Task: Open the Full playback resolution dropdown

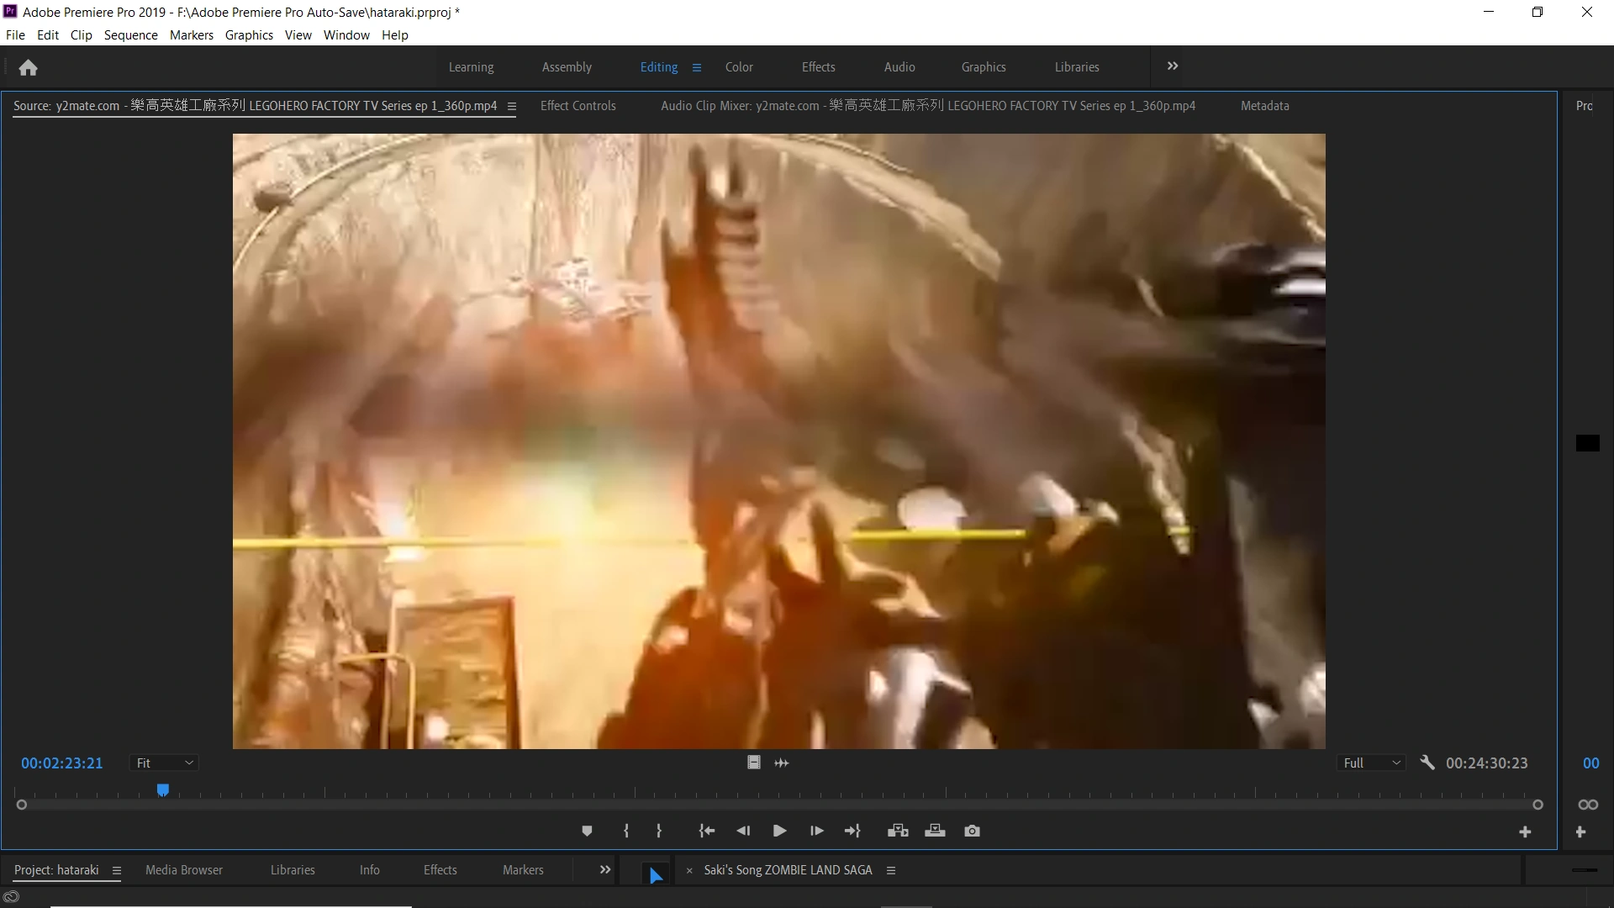Action: pyautogui.click(x=1371, y=763)
